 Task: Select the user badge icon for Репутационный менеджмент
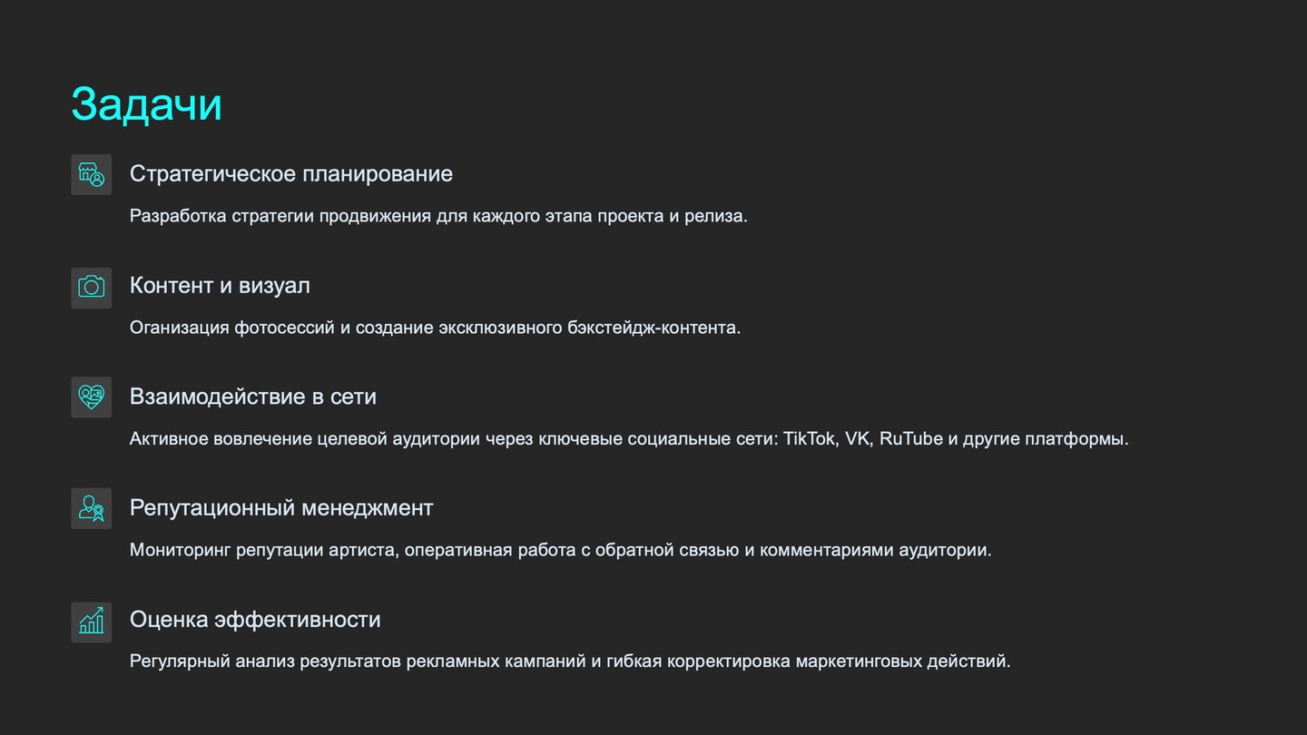[x=91, y=508]
